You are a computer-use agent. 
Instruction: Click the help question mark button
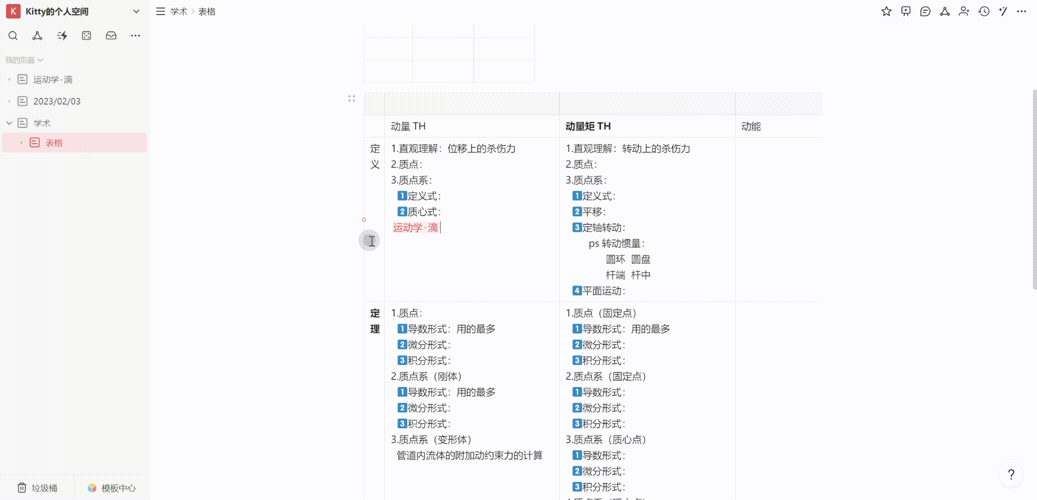coord(1011,474)
